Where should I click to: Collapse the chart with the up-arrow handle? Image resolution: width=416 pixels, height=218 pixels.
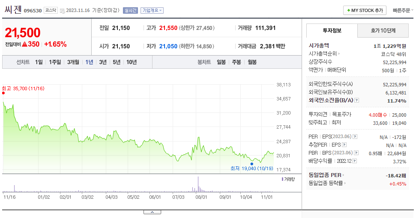(152, 212)
